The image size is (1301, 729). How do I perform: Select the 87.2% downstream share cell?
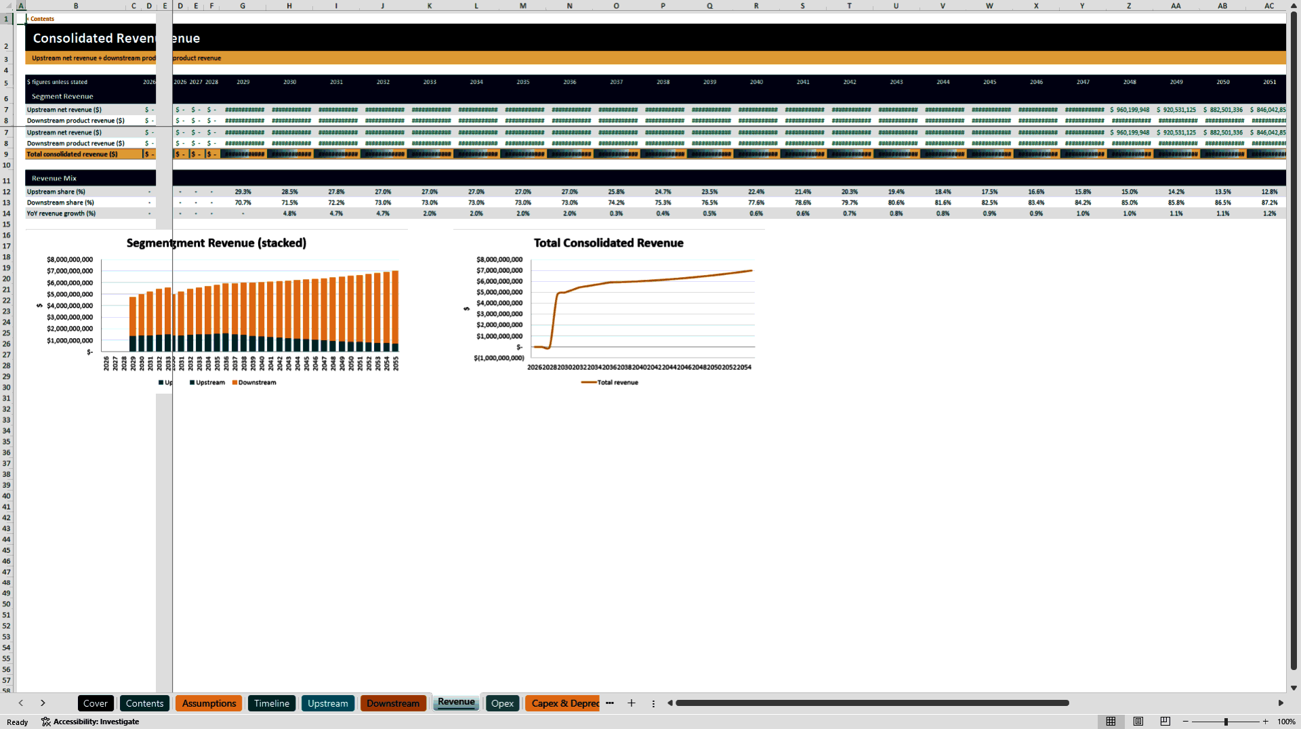(x=1269, y=203)
